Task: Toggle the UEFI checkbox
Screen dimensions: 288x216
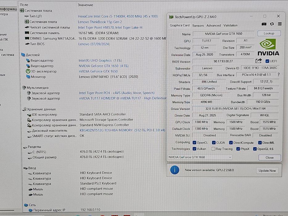Action: click(267, 61)
